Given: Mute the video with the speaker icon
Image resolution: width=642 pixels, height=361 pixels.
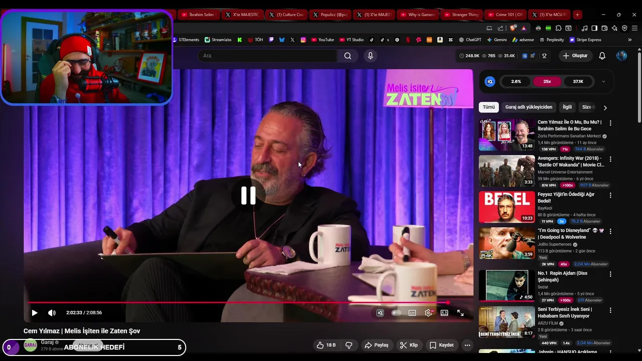Looking at the screenshot, I should (52, 313).
